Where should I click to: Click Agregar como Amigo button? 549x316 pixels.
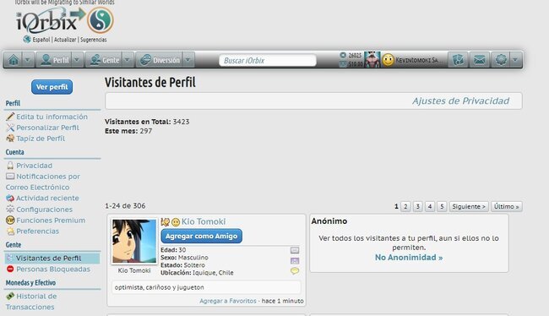click(x=201, y=236)
